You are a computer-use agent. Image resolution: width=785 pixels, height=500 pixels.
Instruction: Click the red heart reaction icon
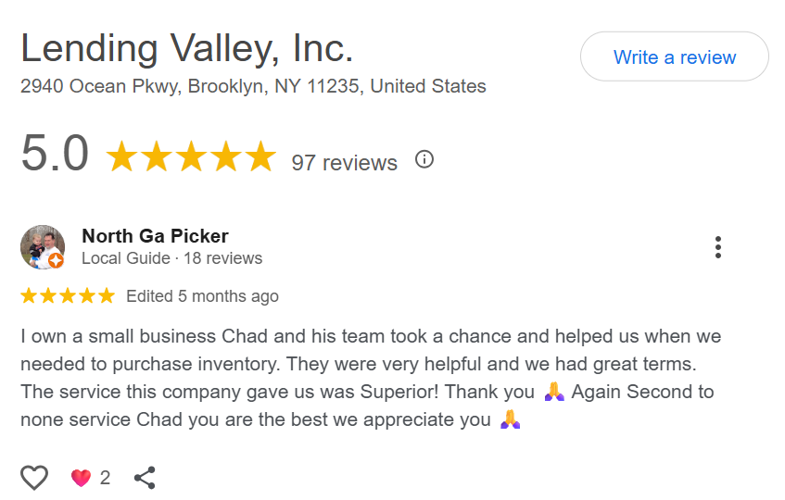pos(82,478)
